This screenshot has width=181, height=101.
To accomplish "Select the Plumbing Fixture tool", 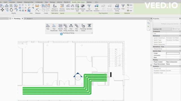I will point(83,27).
